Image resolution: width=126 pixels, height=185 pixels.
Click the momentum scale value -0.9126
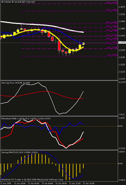point(122,148)
